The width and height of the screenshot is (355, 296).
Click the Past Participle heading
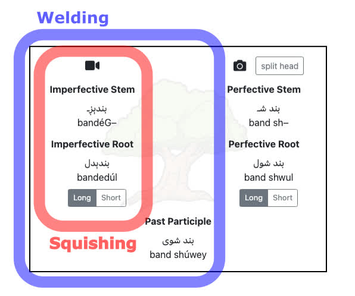click(178, 222)
